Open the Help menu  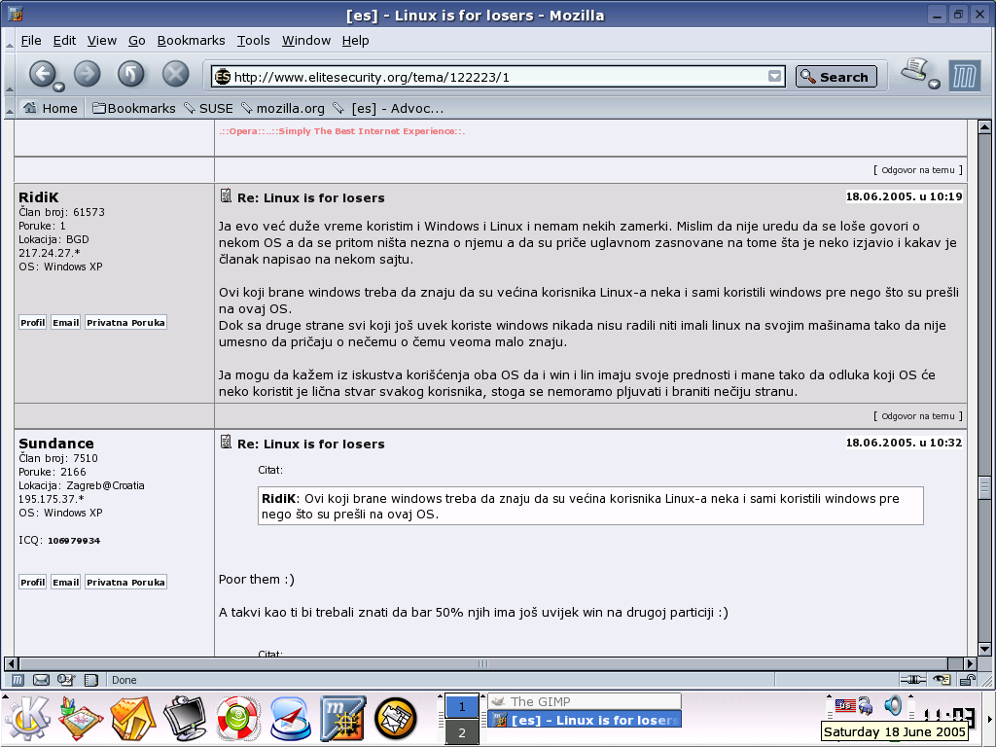pyautogui.click(x=355, y=41)
